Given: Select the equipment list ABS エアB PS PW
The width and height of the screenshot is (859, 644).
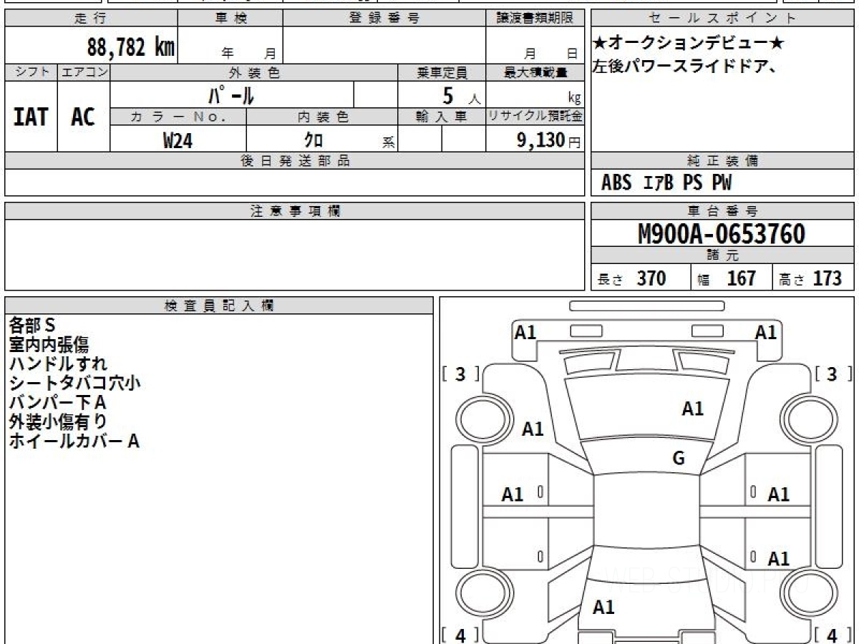Looking at the screenshot, I should click(x=666, y=183).
